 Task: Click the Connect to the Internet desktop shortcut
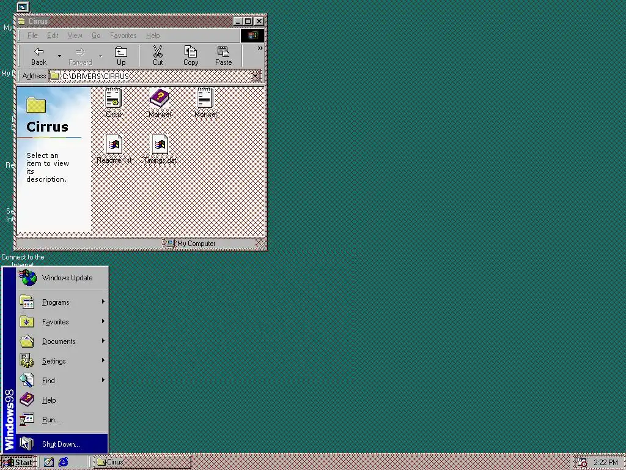pyautogui.click(x=23, y=259)
